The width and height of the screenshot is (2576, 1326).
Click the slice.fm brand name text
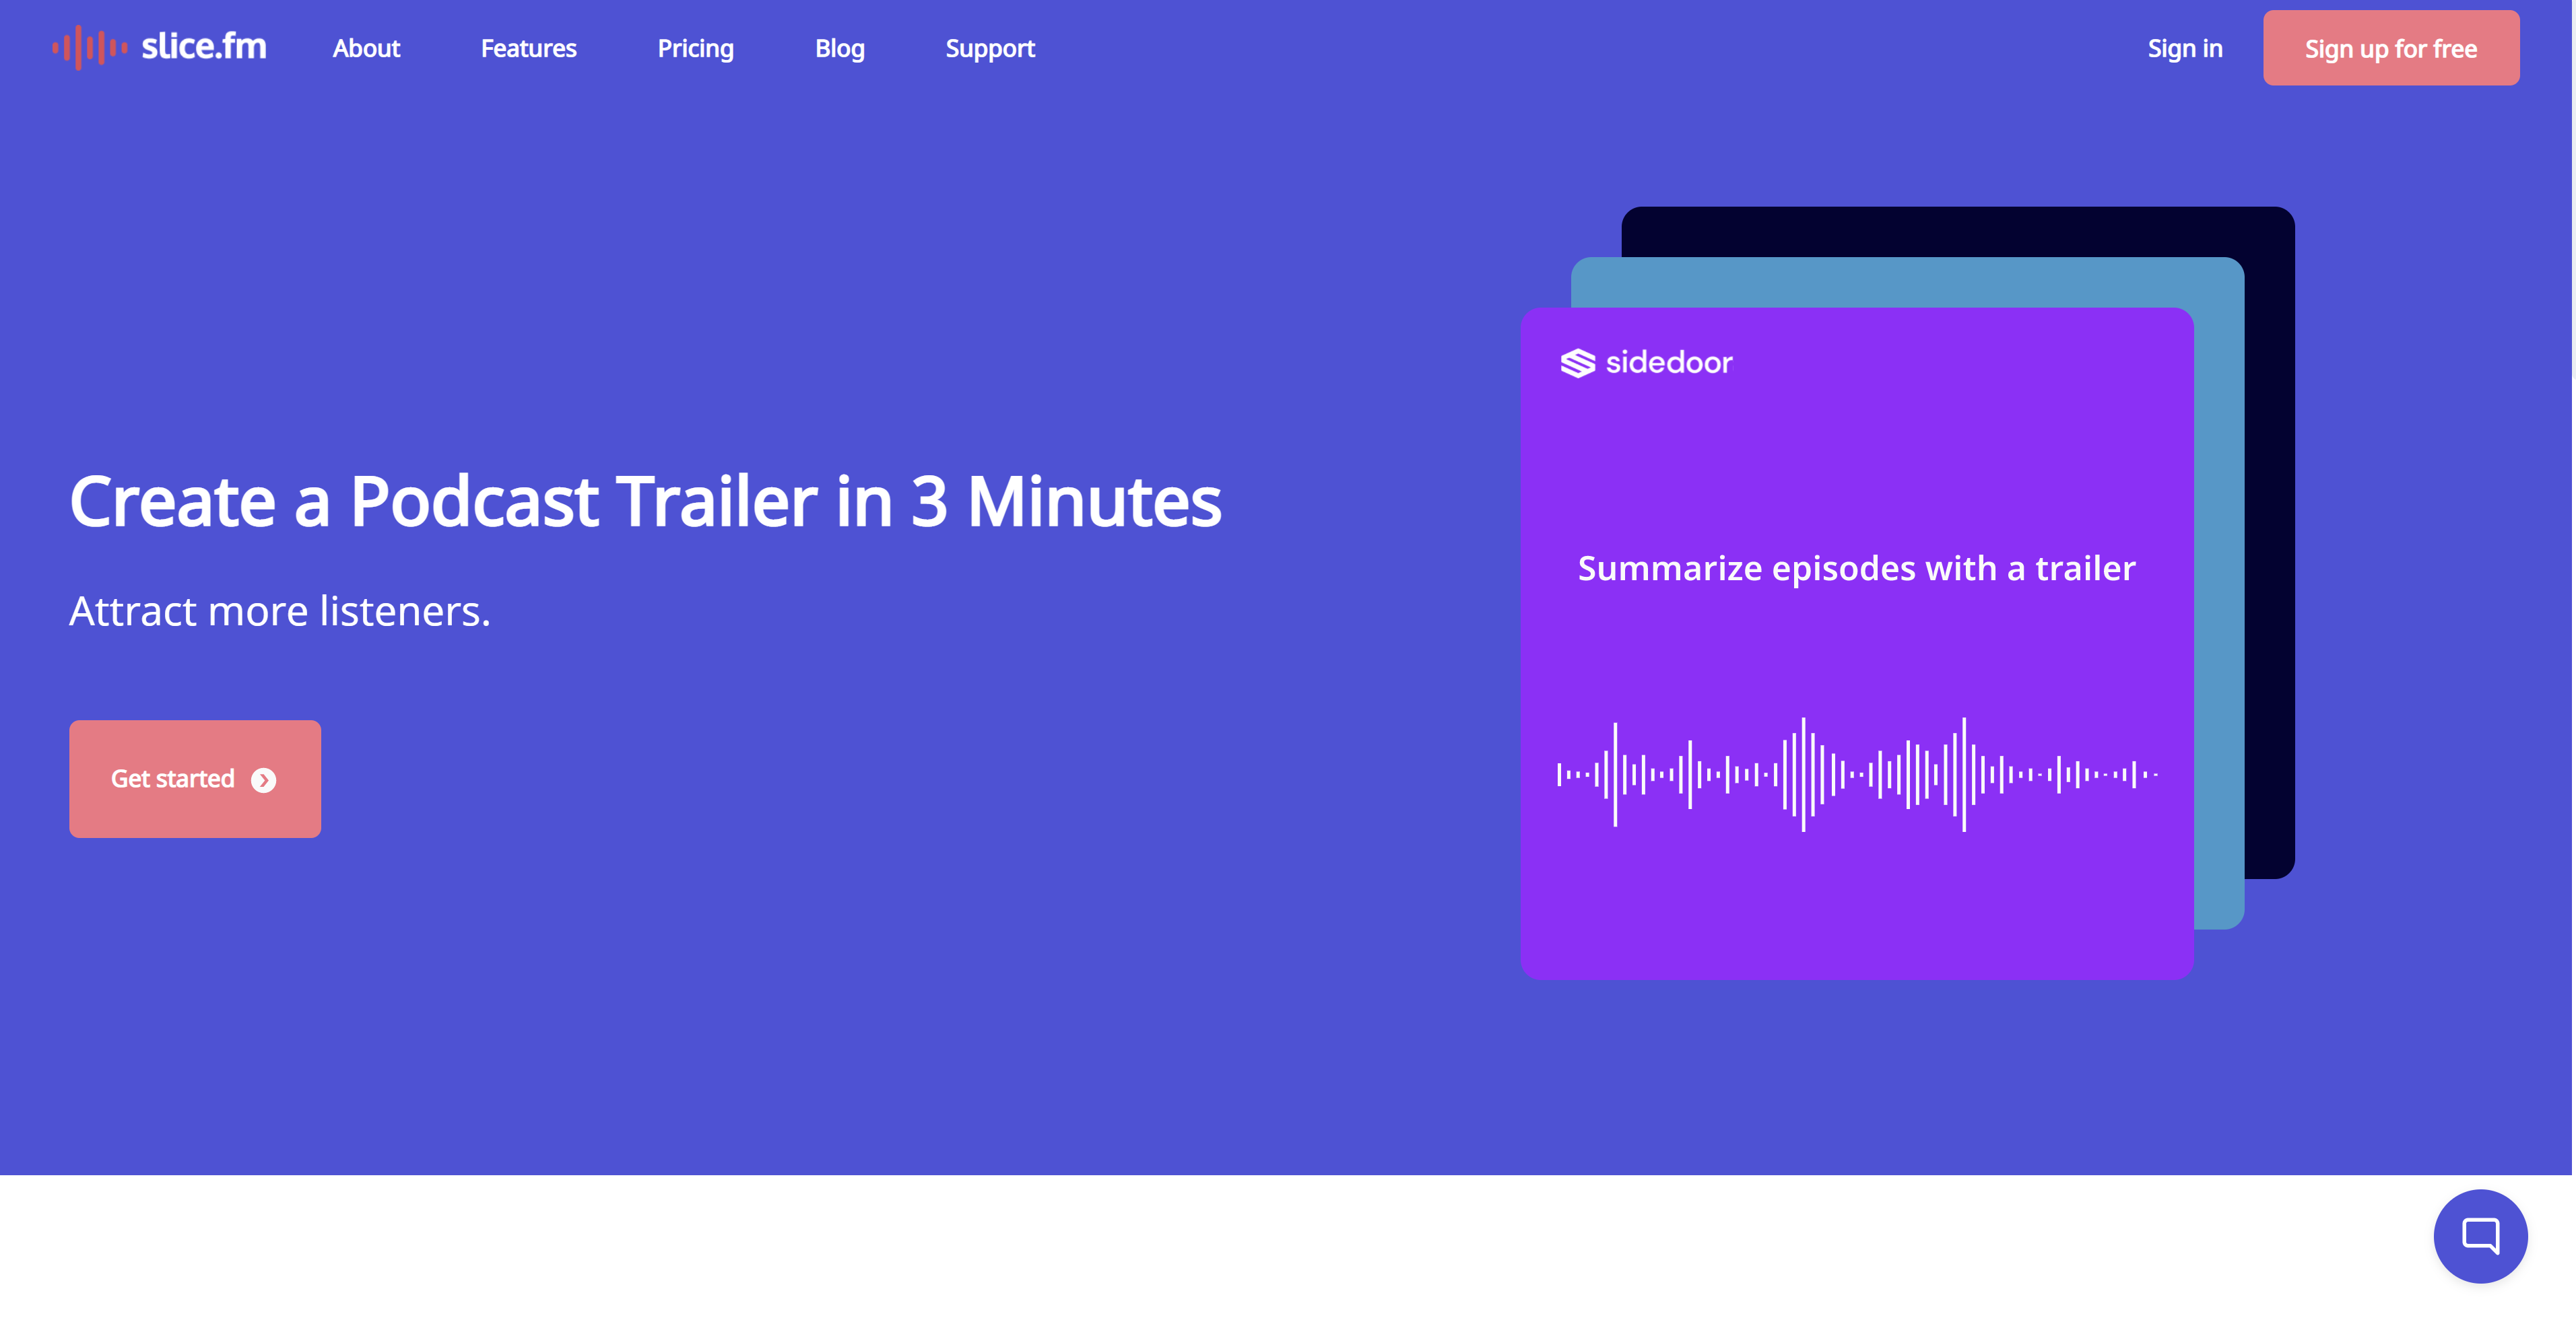click(x=203, y=47)
